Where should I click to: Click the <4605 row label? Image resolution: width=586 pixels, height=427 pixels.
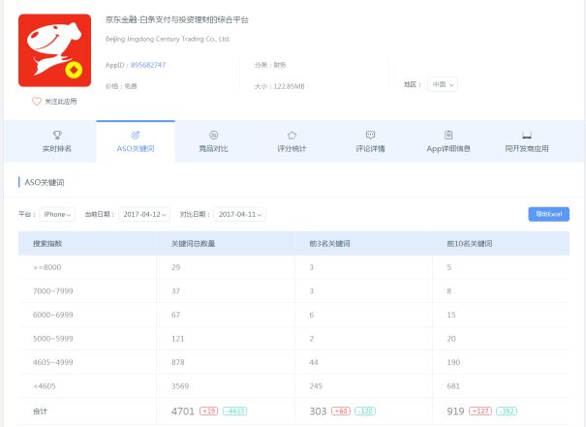point(45,386)
